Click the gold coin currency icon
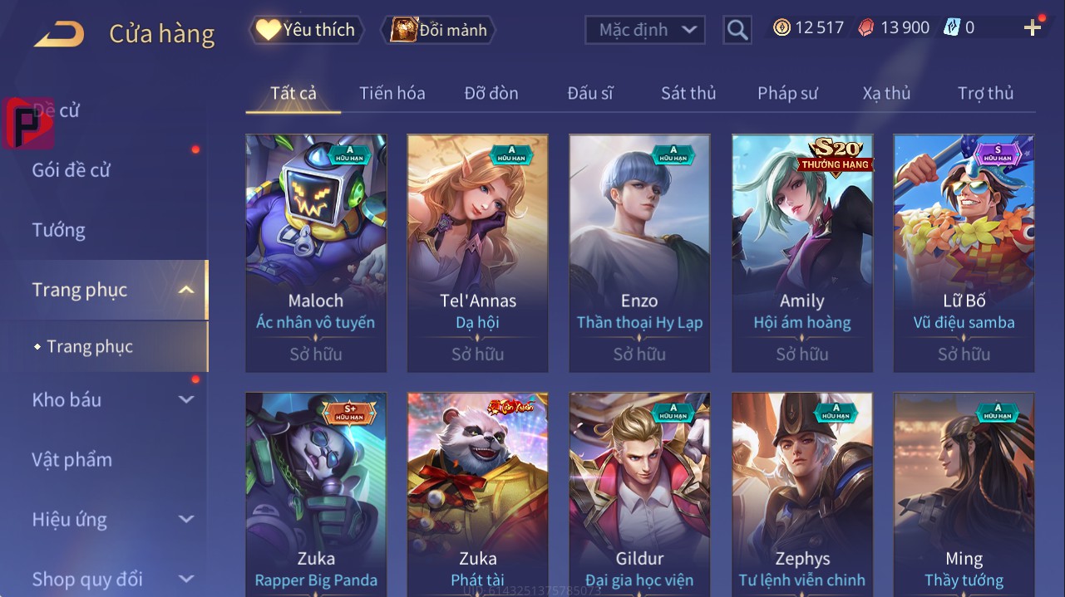This screenshot has height=597, width=1065. pos(781,27)
